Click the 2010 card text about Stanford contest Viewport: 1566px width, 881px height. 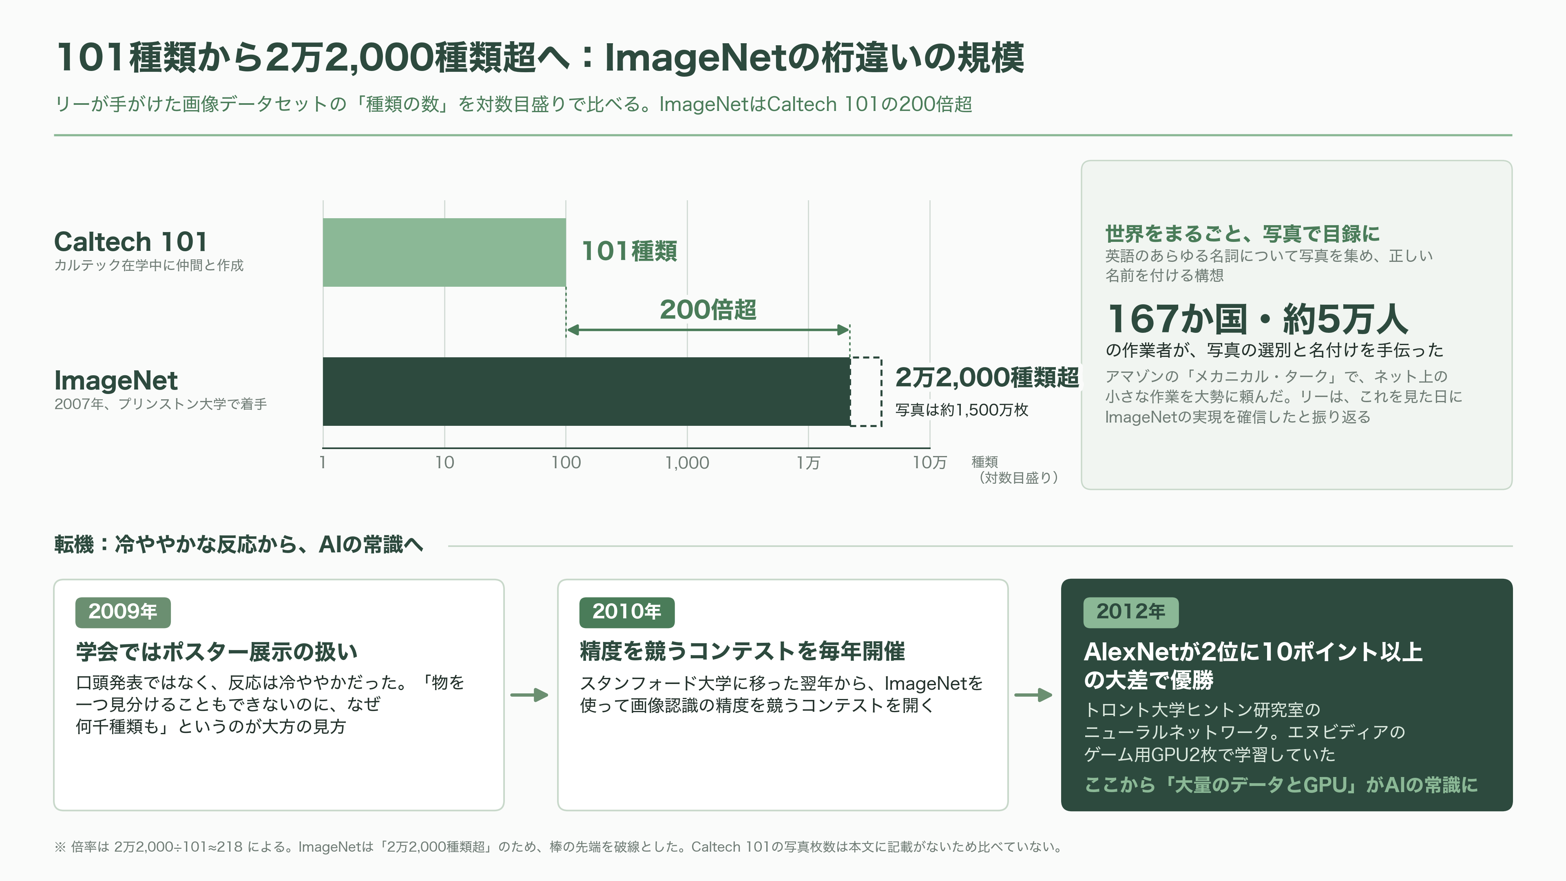(x=781, y=694)
